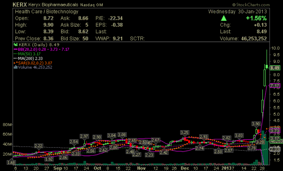283x171 pixels.
Task: Click the Bid Size value 50
Action: [85, 38]
